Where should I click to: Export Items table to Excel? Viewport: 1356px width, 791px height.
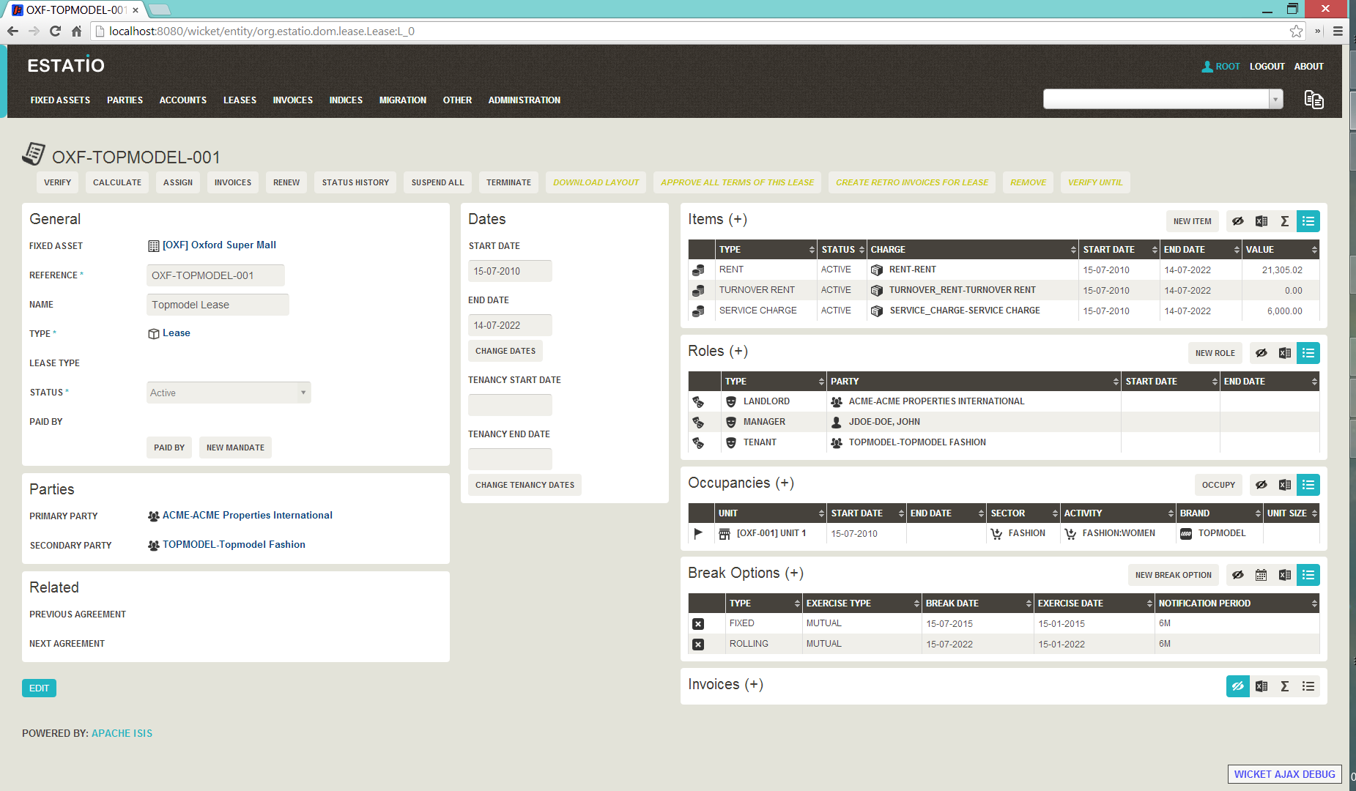[1261, 221]
